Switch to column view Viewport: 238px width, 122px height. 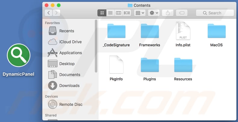click(x=118, y=13)
